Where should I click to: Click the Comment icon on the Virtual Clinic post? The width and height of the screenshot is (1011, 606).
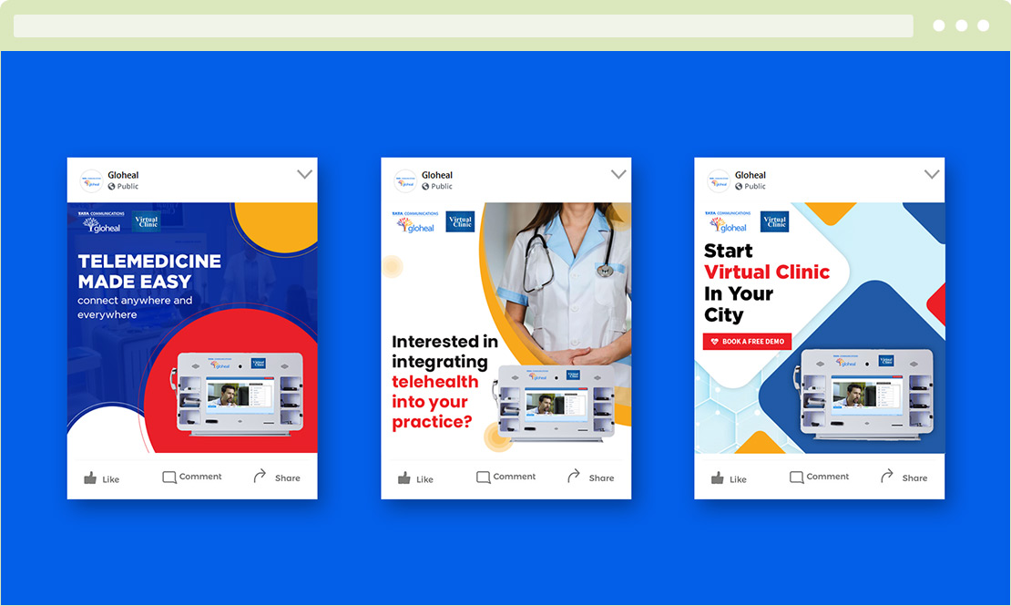797,477
